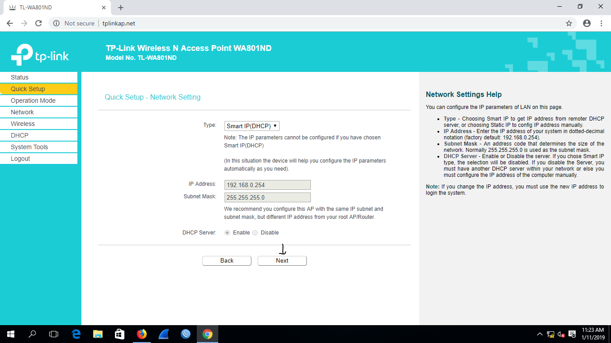Click the IP Address input field
This screenshot has width=611, height=343.
[267, 184]
